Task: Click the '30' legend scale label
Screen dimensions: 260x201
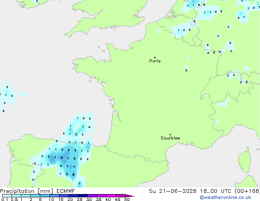Action: [89, 199]
